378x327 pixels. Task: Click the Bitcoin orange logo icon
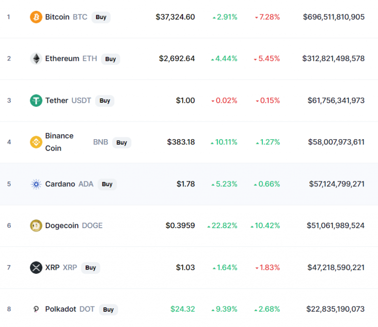36,17
